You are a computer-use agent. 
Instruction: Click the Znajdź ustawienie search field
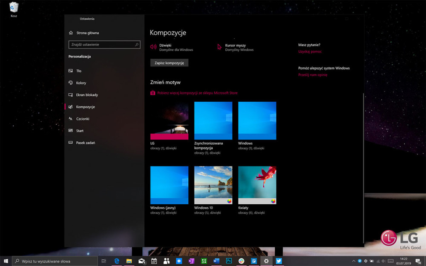tap(104, 45)
